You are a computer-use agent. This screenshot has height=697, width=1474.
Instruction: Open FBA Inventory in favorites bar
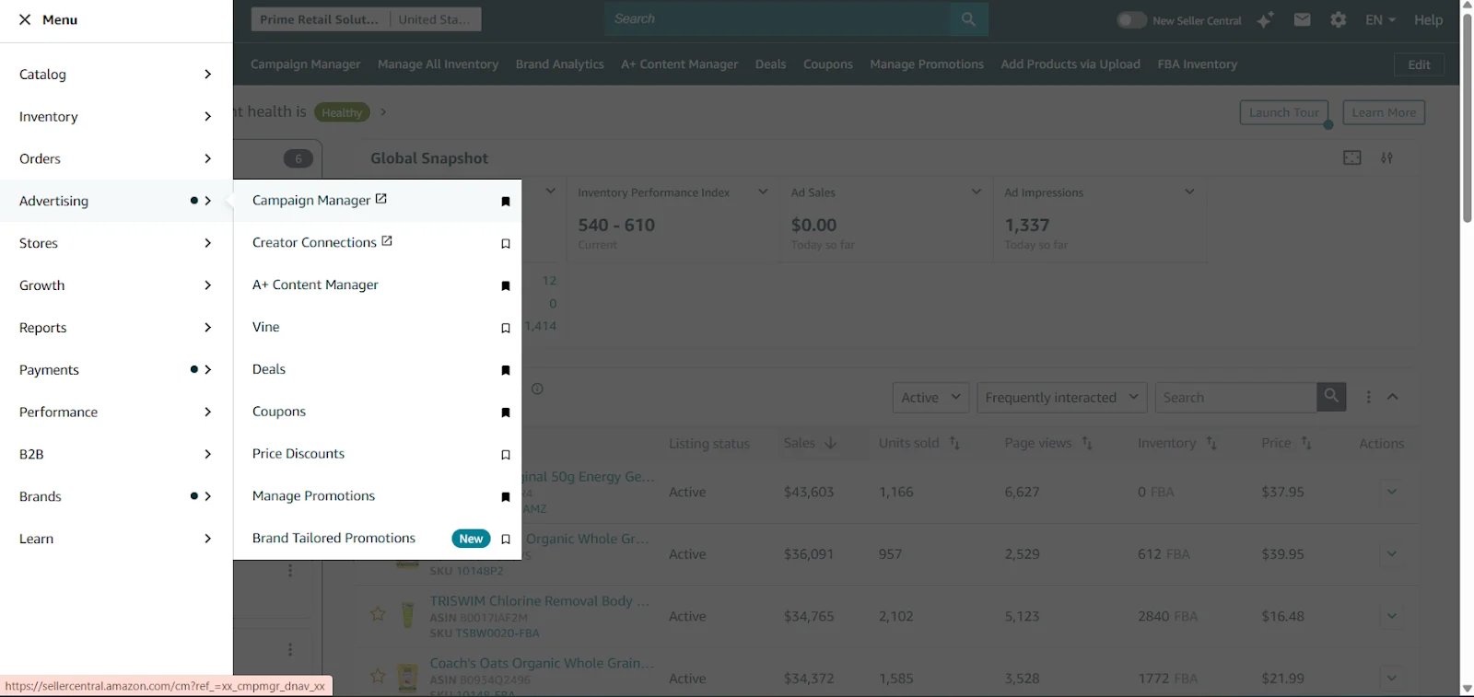pos(1197,64)
